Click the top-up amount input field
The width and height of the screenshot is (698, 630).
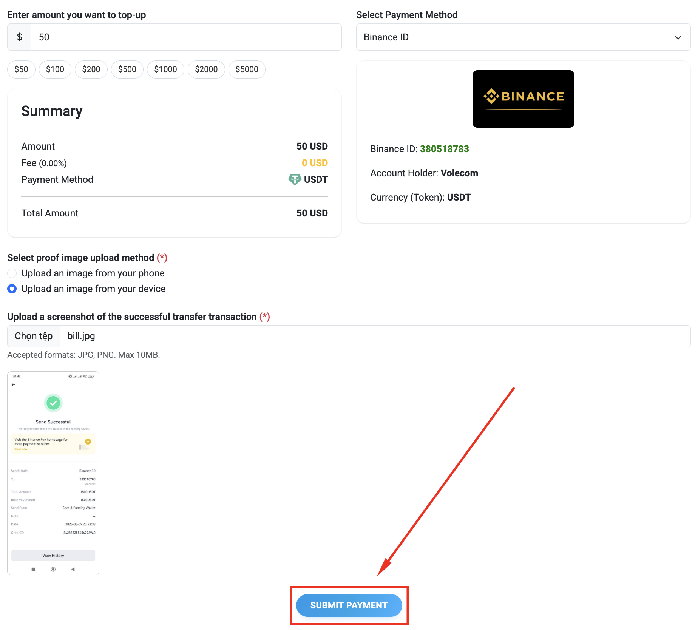click(186, 37)
